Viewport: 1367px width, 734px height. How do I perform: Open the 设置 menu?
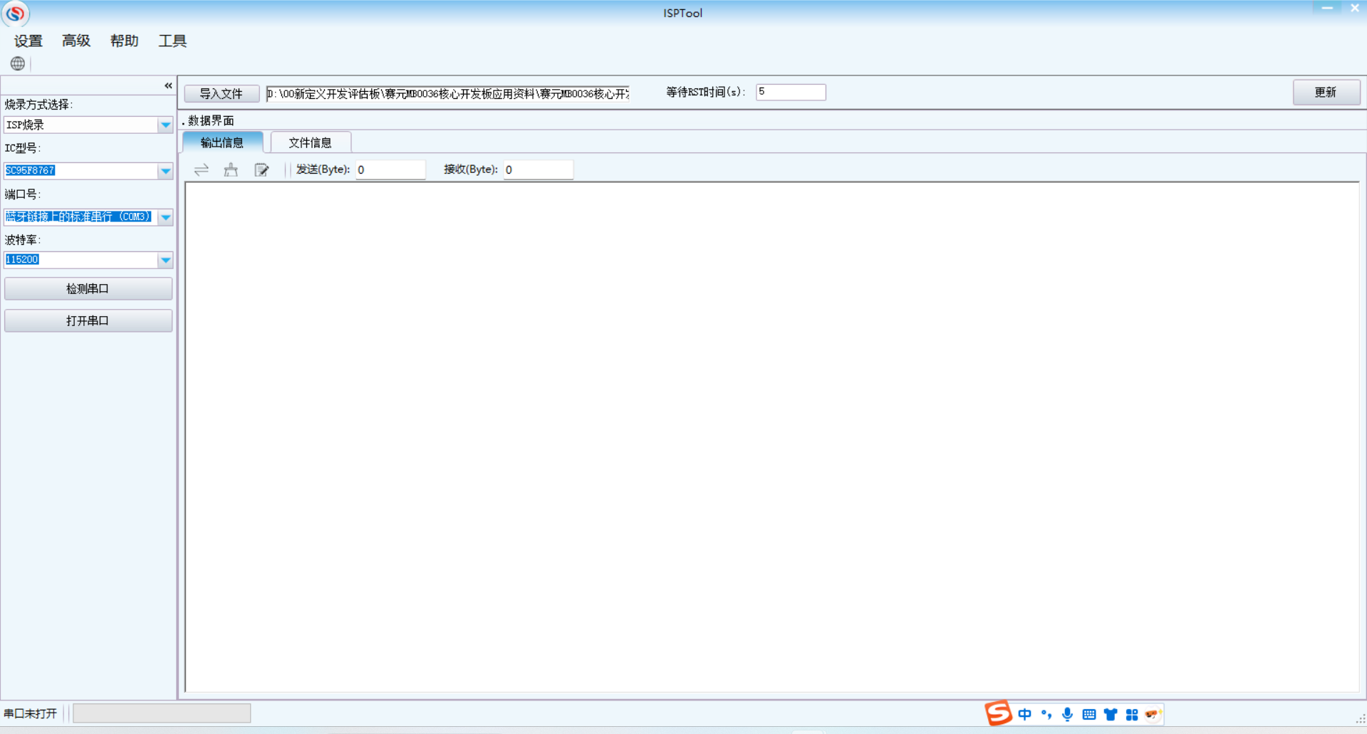[28, 41]
